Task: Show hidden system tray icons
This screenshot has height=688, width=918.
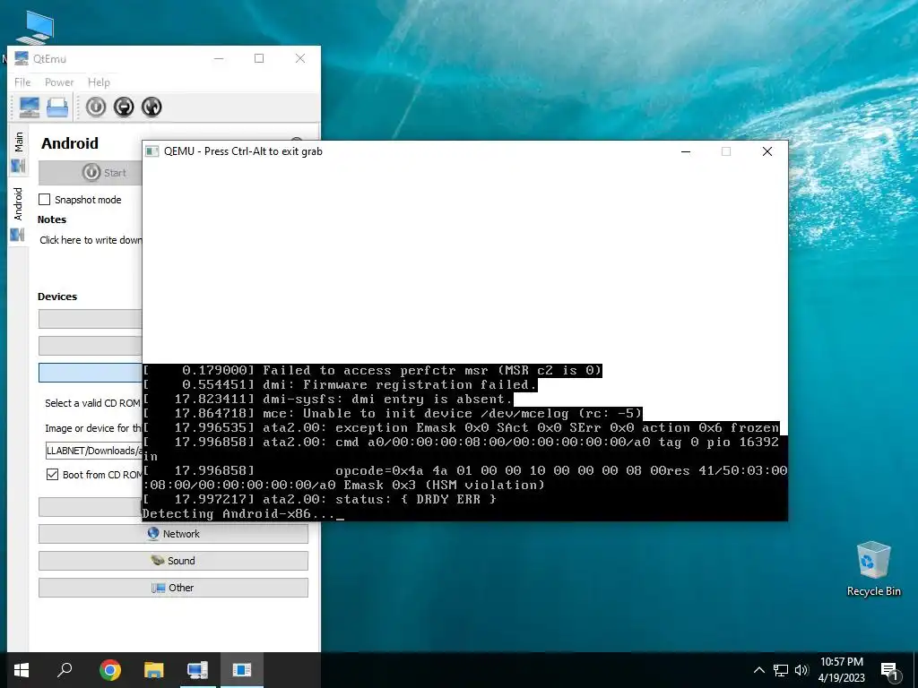Action: coord(758,670)
